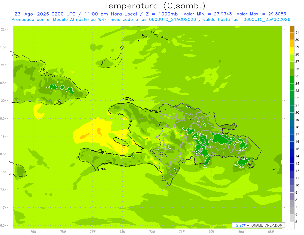Pick the yellow 28–29 colorbar segment

tap(292, 51)
